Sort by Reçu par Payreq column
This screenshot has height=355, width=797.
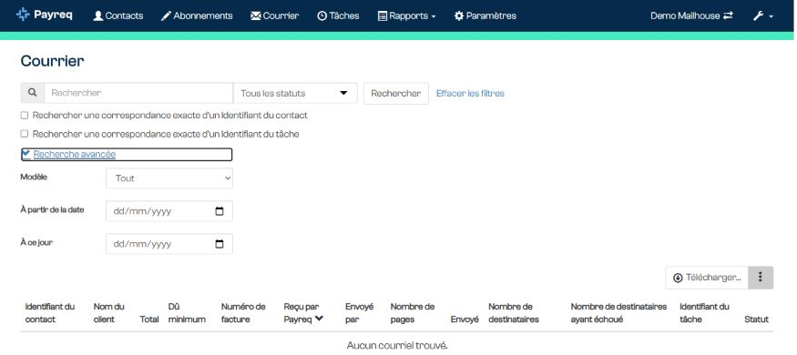click(x=303, y=313)
